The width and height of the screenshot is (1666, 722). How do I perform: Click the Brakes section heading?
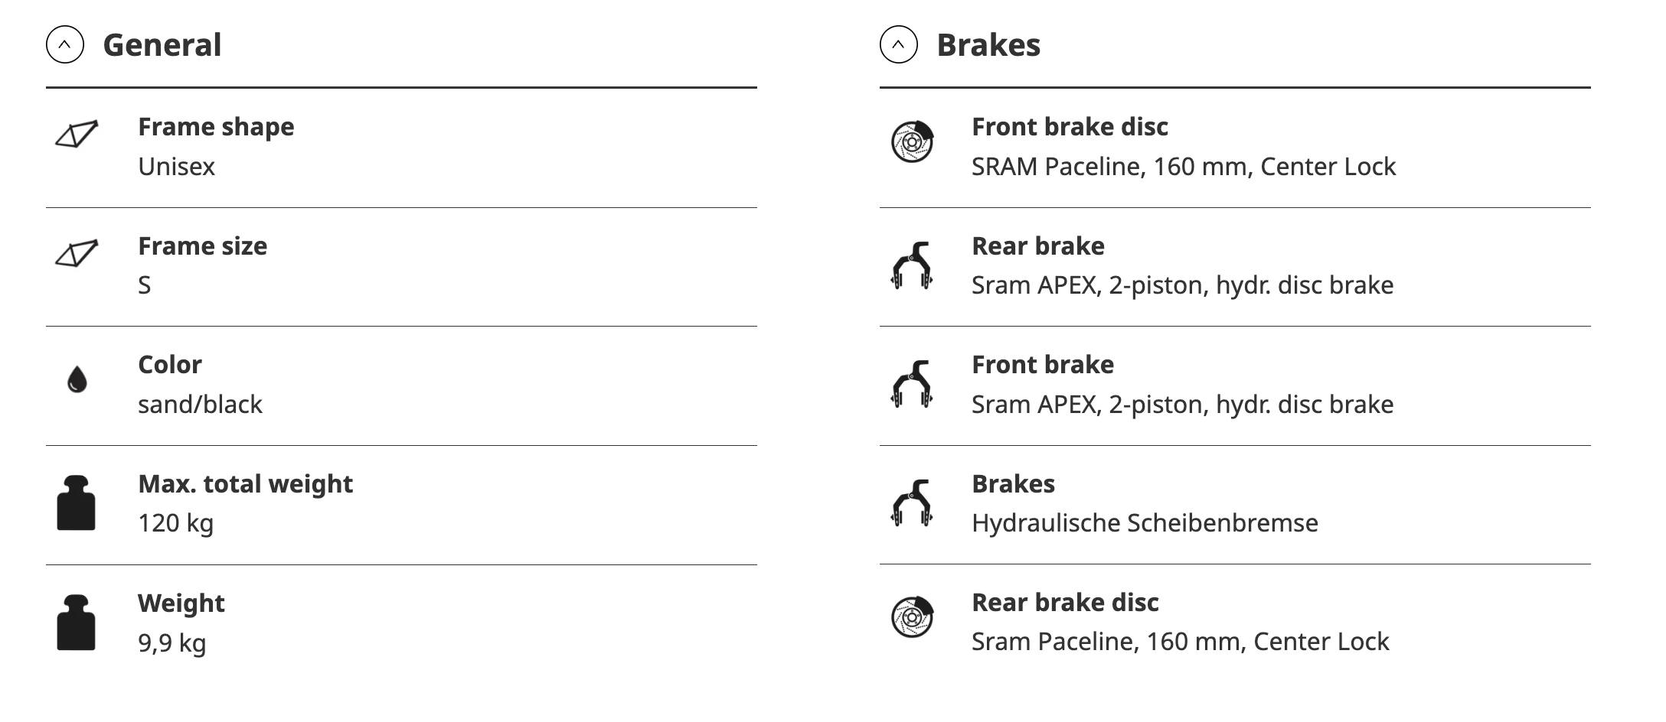coord(988,45)
